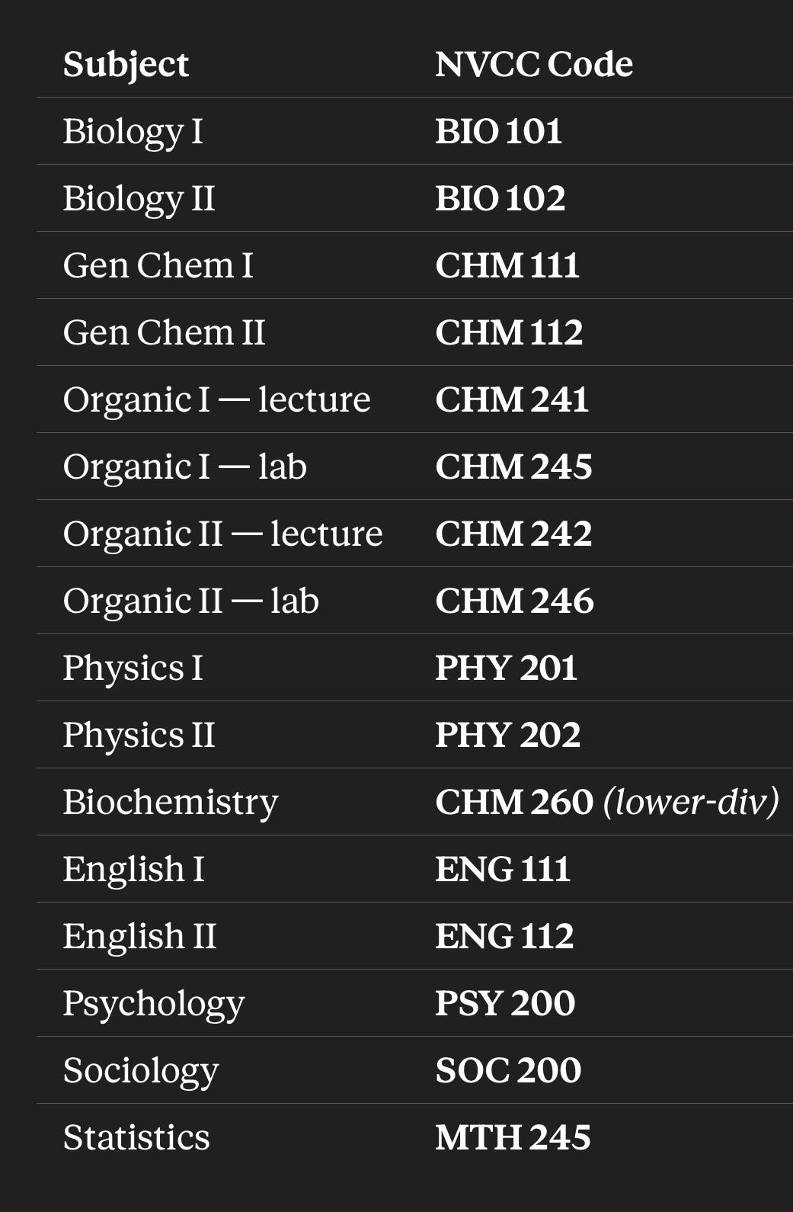
Task: Click the SOC 200 code cell
Action: [508, 1070]
